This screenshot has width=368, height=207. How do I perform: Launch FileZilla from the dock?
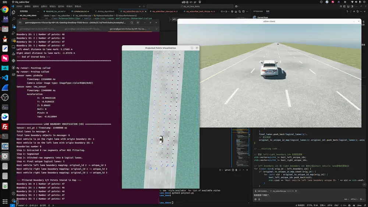click(x=5, y=126)
